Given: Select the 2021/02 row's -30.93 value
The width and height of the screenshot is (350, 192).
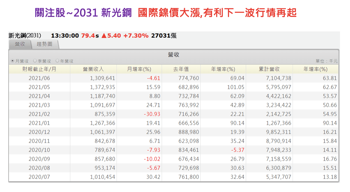Looking at the screenshot, I should pos(152,114).
